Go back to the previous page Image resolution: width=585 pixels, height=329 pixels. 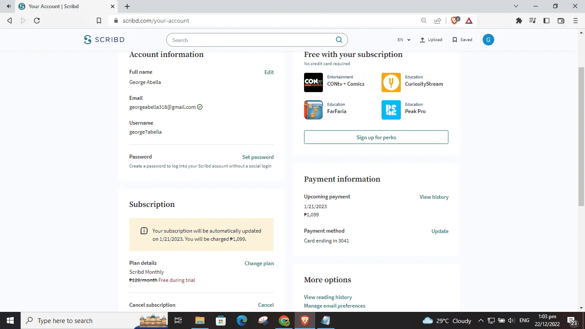[x=10, y=21]
